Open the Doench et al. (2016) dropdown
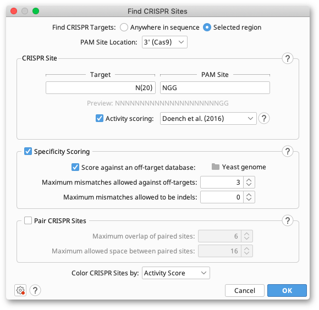 click(208, 118)
